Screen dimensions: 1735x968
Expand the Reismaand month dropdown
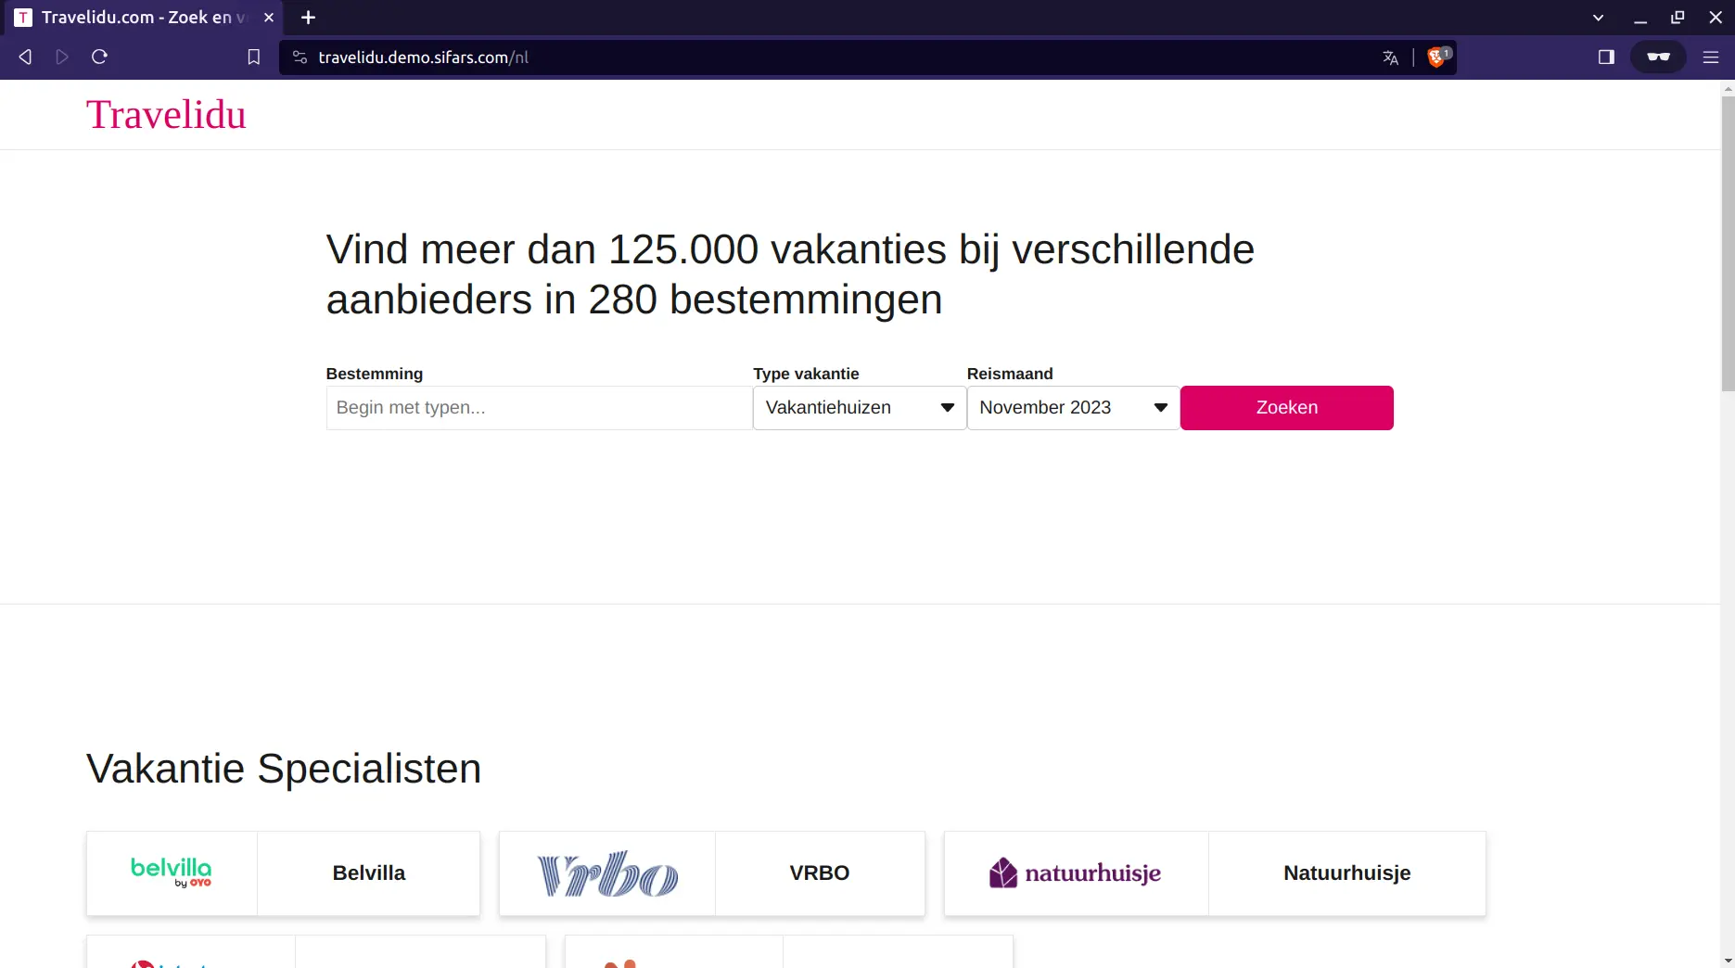[1073, 408]
